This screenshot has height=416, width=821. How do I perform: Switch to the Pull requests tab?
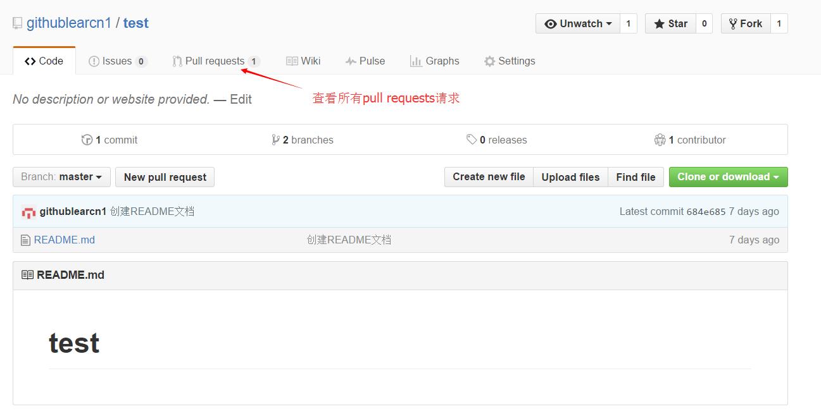(x=216, y=61)
